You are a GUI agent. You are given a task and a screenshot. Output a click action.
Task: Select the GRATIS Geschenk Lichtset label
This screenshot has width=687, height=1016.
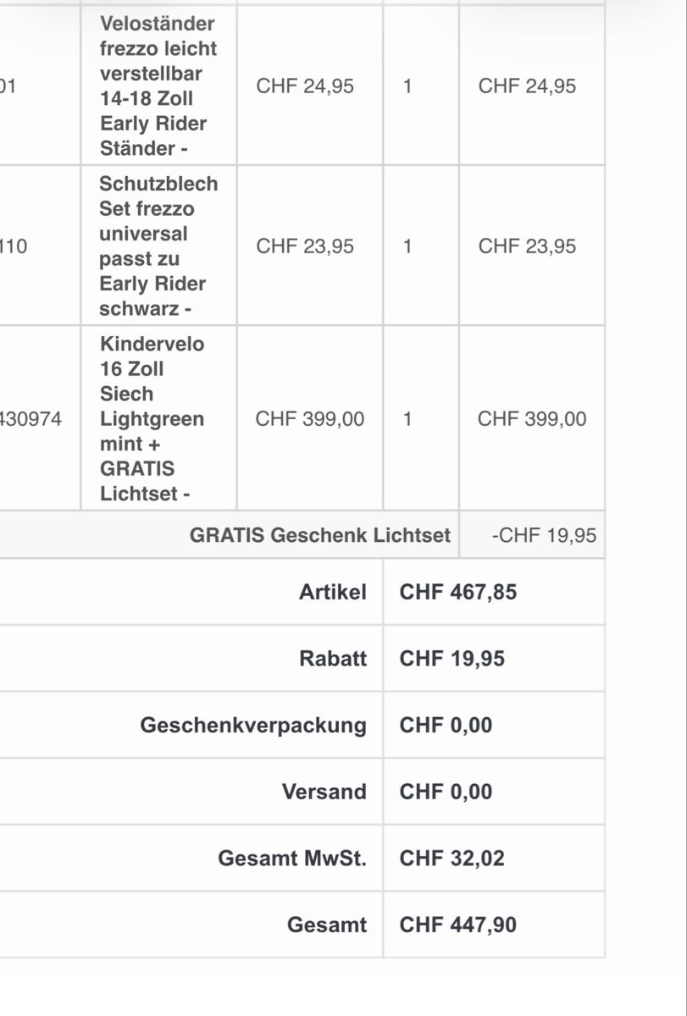click(320, 535)
